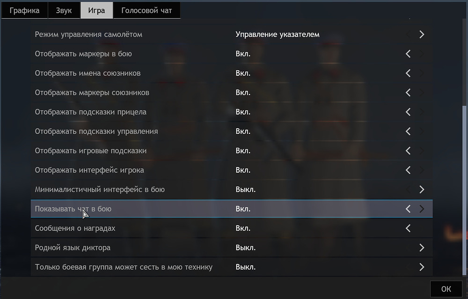Click left arrow for Отображать интерфейс игрока
468x299 pixels.
[408, 170]
